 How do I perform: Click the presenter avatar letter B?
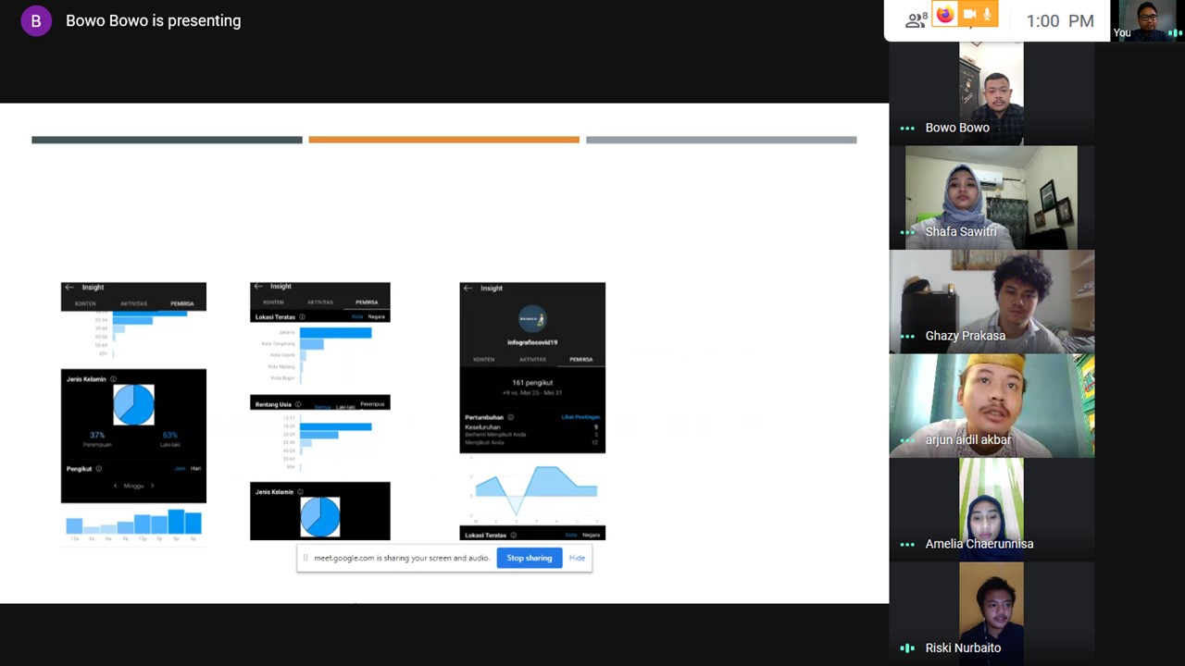(36, 20)
